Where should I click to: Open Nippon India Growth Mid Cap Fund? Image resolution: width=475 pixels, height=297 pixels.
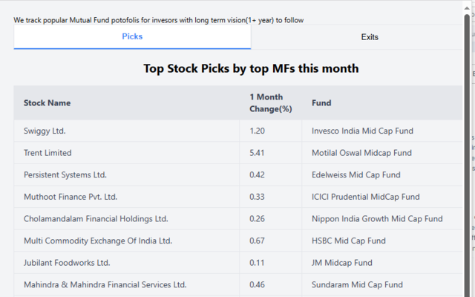tap(377, 219)
